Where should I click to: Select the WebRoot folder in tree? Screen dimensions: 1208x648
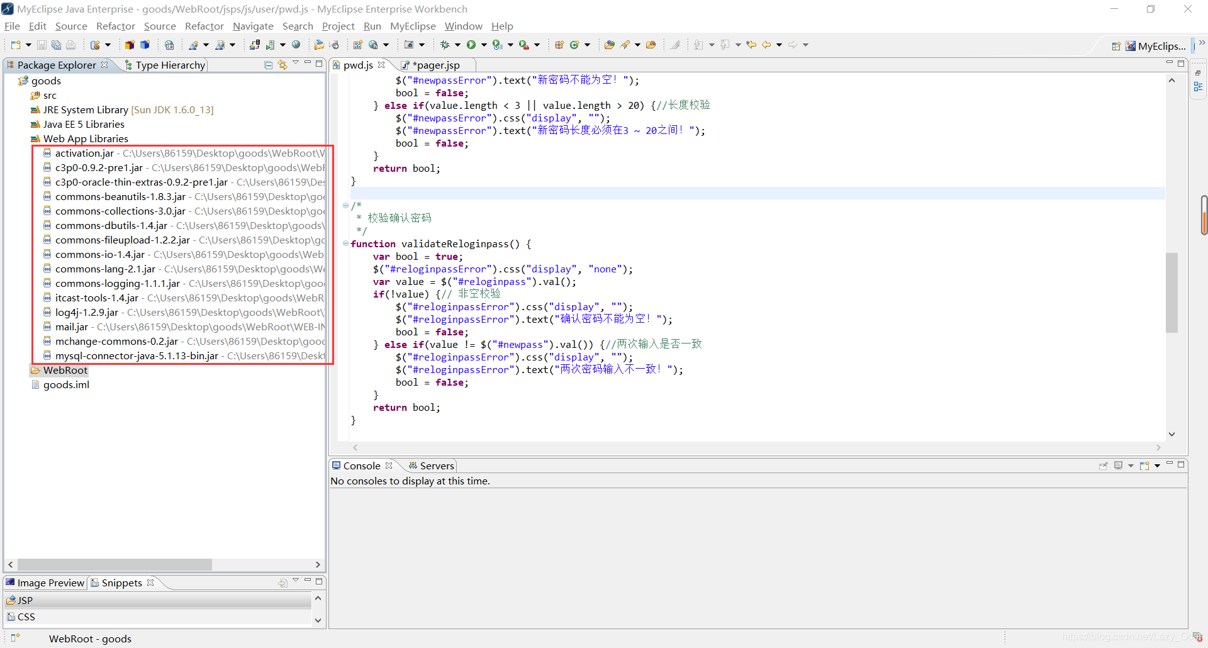(60, 370)
